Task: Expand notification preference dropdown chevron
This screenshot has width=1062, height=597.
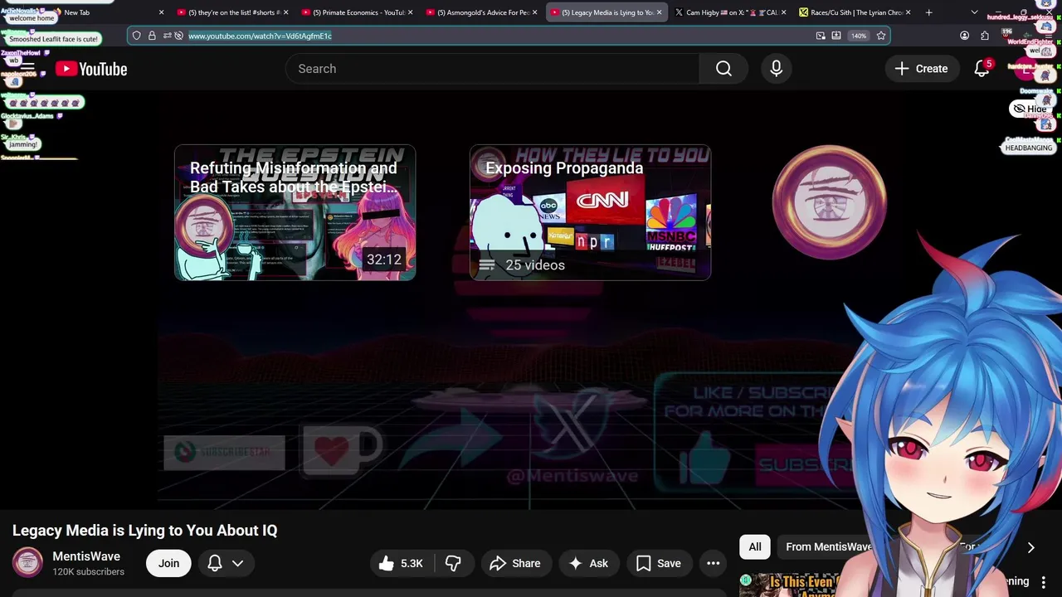Action: [237, 563]
